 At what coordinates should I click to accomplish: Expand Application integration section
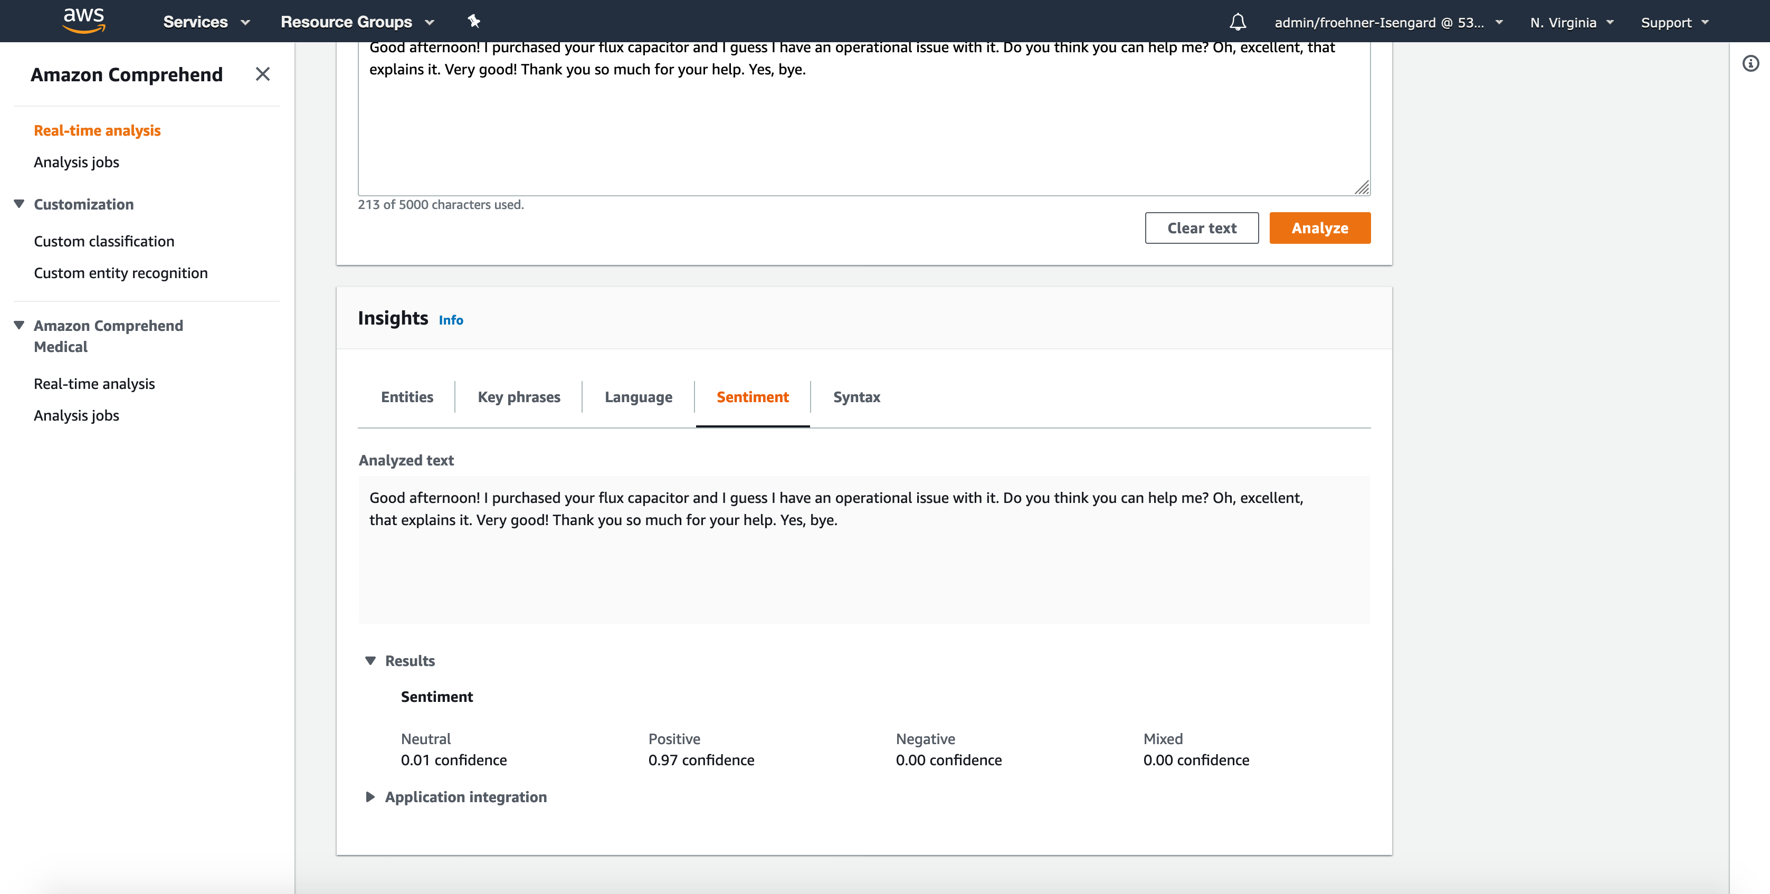370,797
